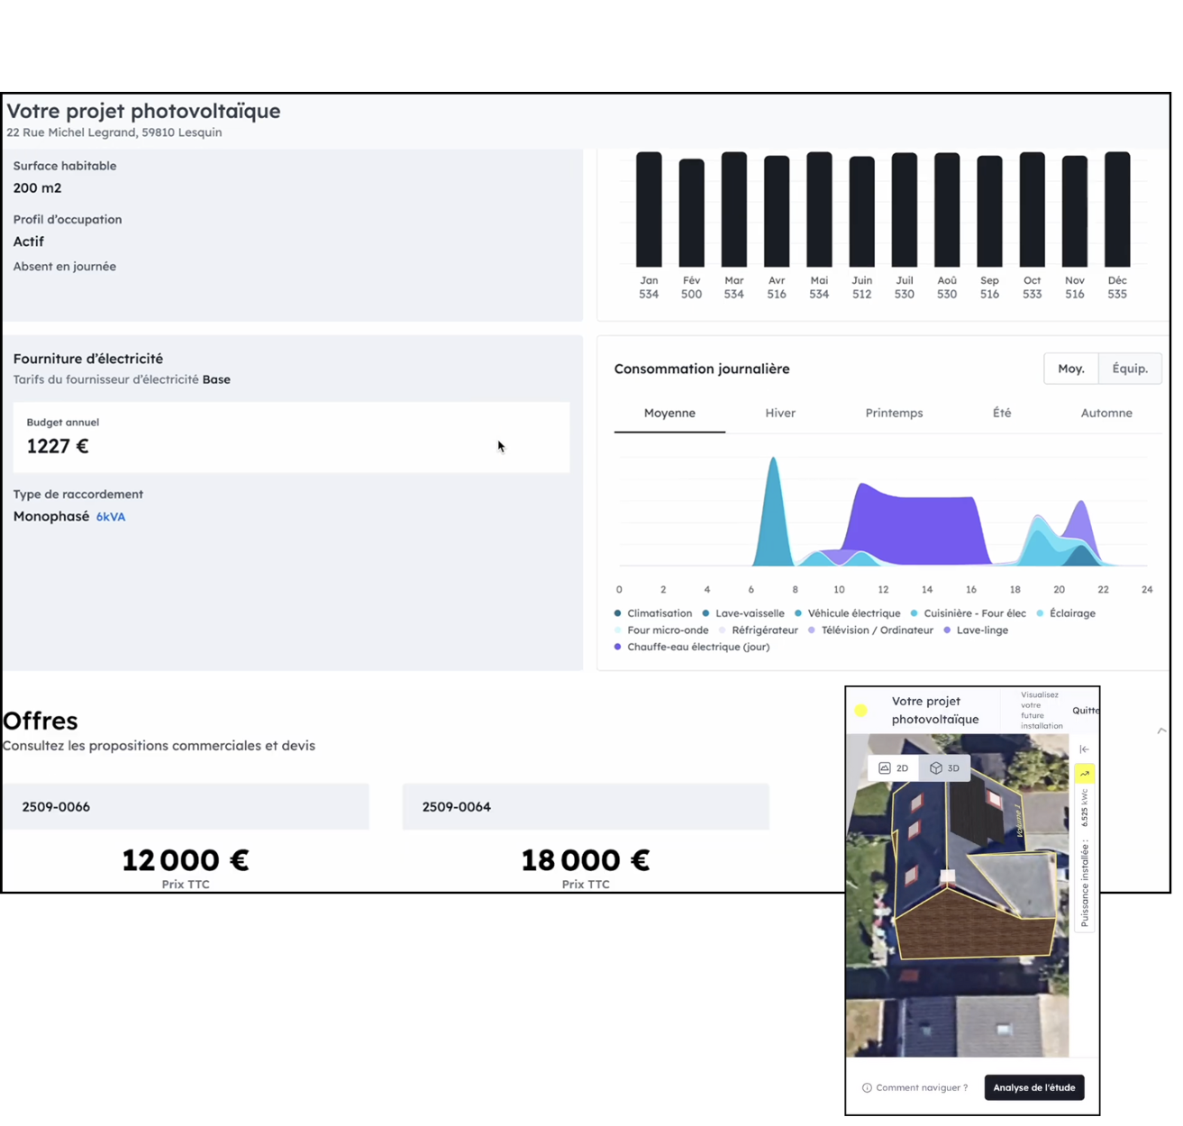This screenshot has width=1183, height=1126.
Task: Switch the roof view to 3D
Action: click(x=945, y=768)
